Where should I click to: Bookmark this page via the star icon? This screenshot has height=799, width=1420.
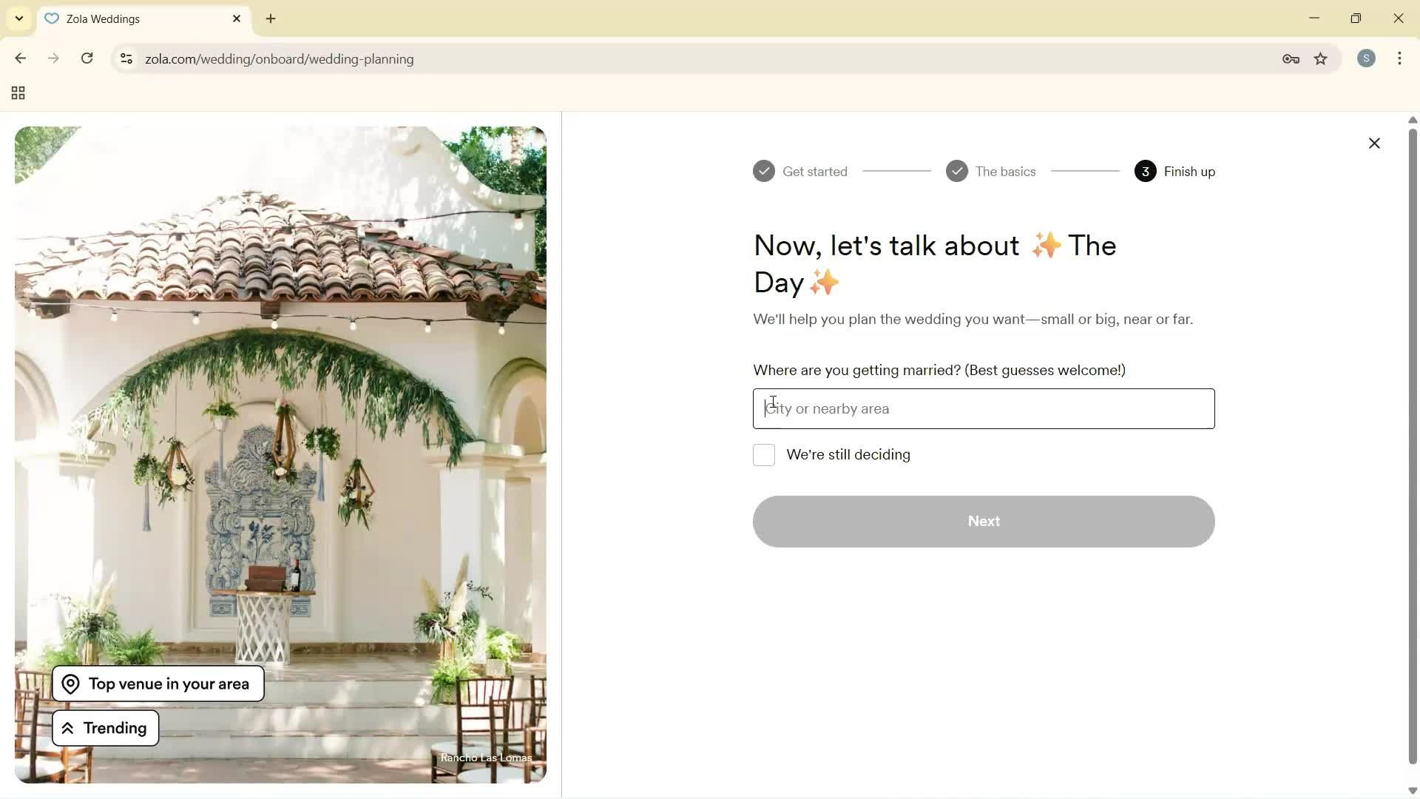(x=1321, y=58)
